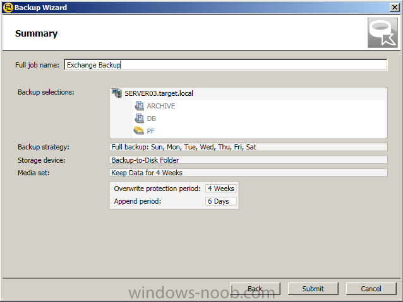Click the ARCHIVE database icon
The width and height of the screenshot is (403, 302).
[x=140, y=106]
